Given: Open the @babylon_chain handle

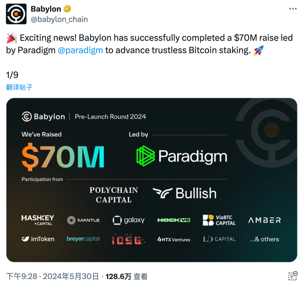Looking at the screenshot, I should point(59,19).
